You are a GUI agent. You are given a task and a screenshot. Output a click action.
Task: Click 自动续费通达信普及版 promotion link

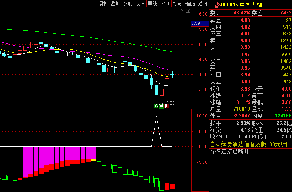pyautogui.click(x=249, y=144)
